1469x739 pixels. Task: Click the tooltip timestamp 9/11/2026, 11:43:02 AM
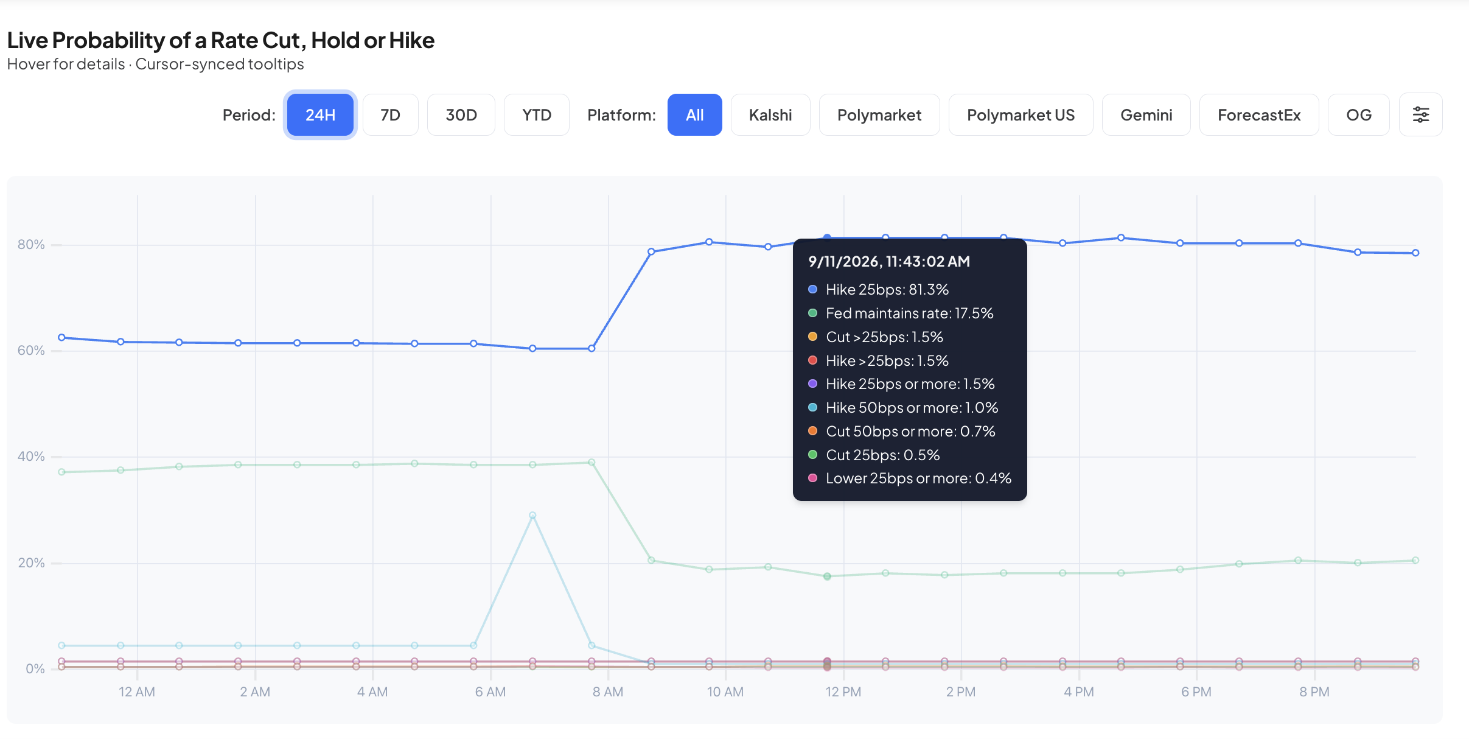pyautogui.click(x=889, y=261)
